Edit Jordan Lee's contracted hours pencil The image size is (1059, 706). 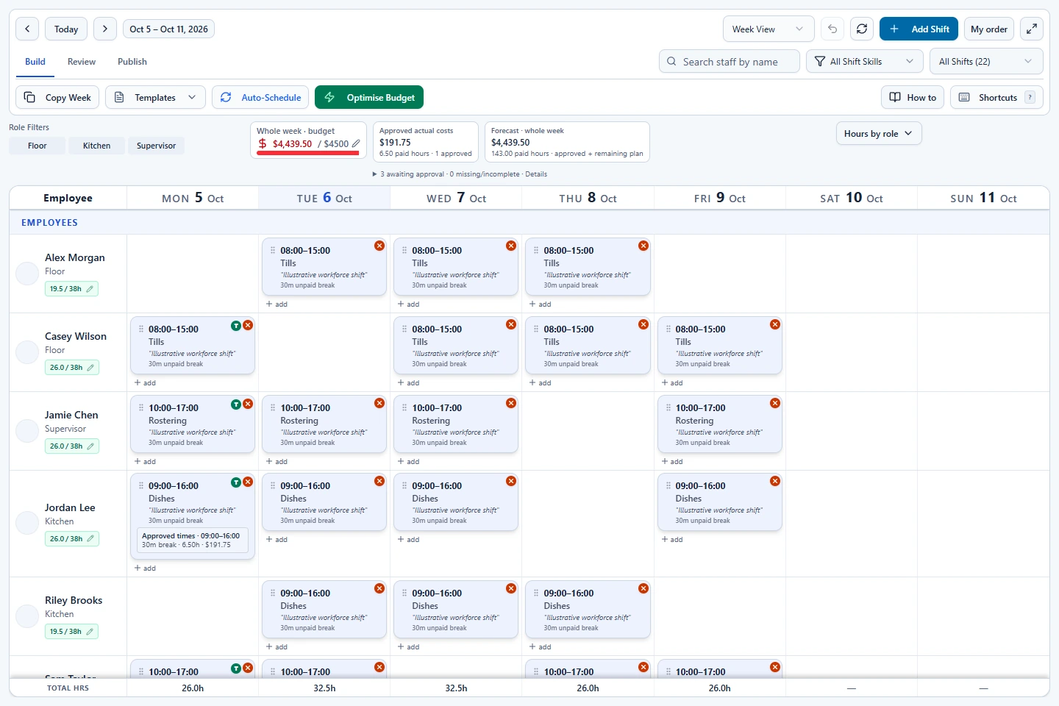(x=90, y=539)
